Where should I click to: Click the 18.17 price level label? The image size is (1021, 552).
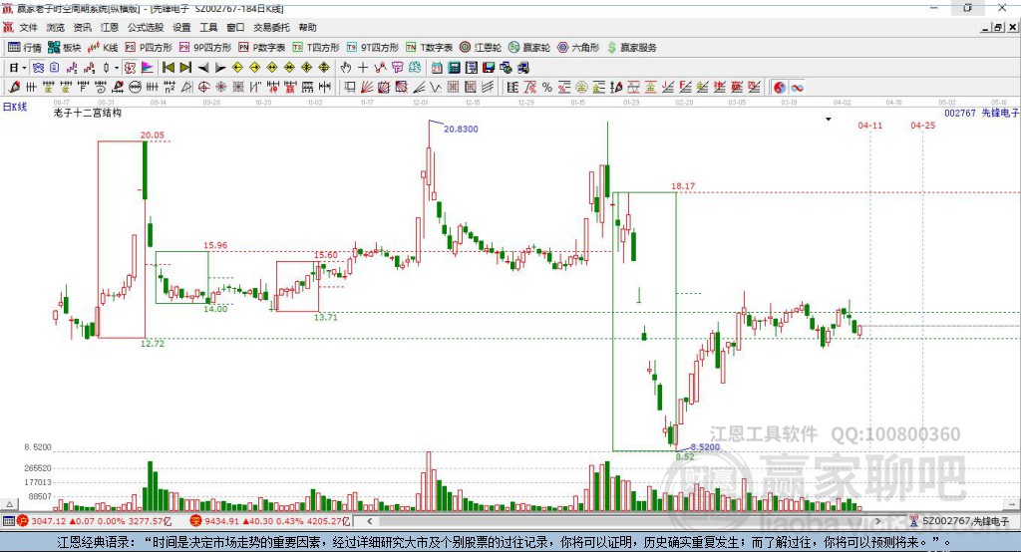683,186
